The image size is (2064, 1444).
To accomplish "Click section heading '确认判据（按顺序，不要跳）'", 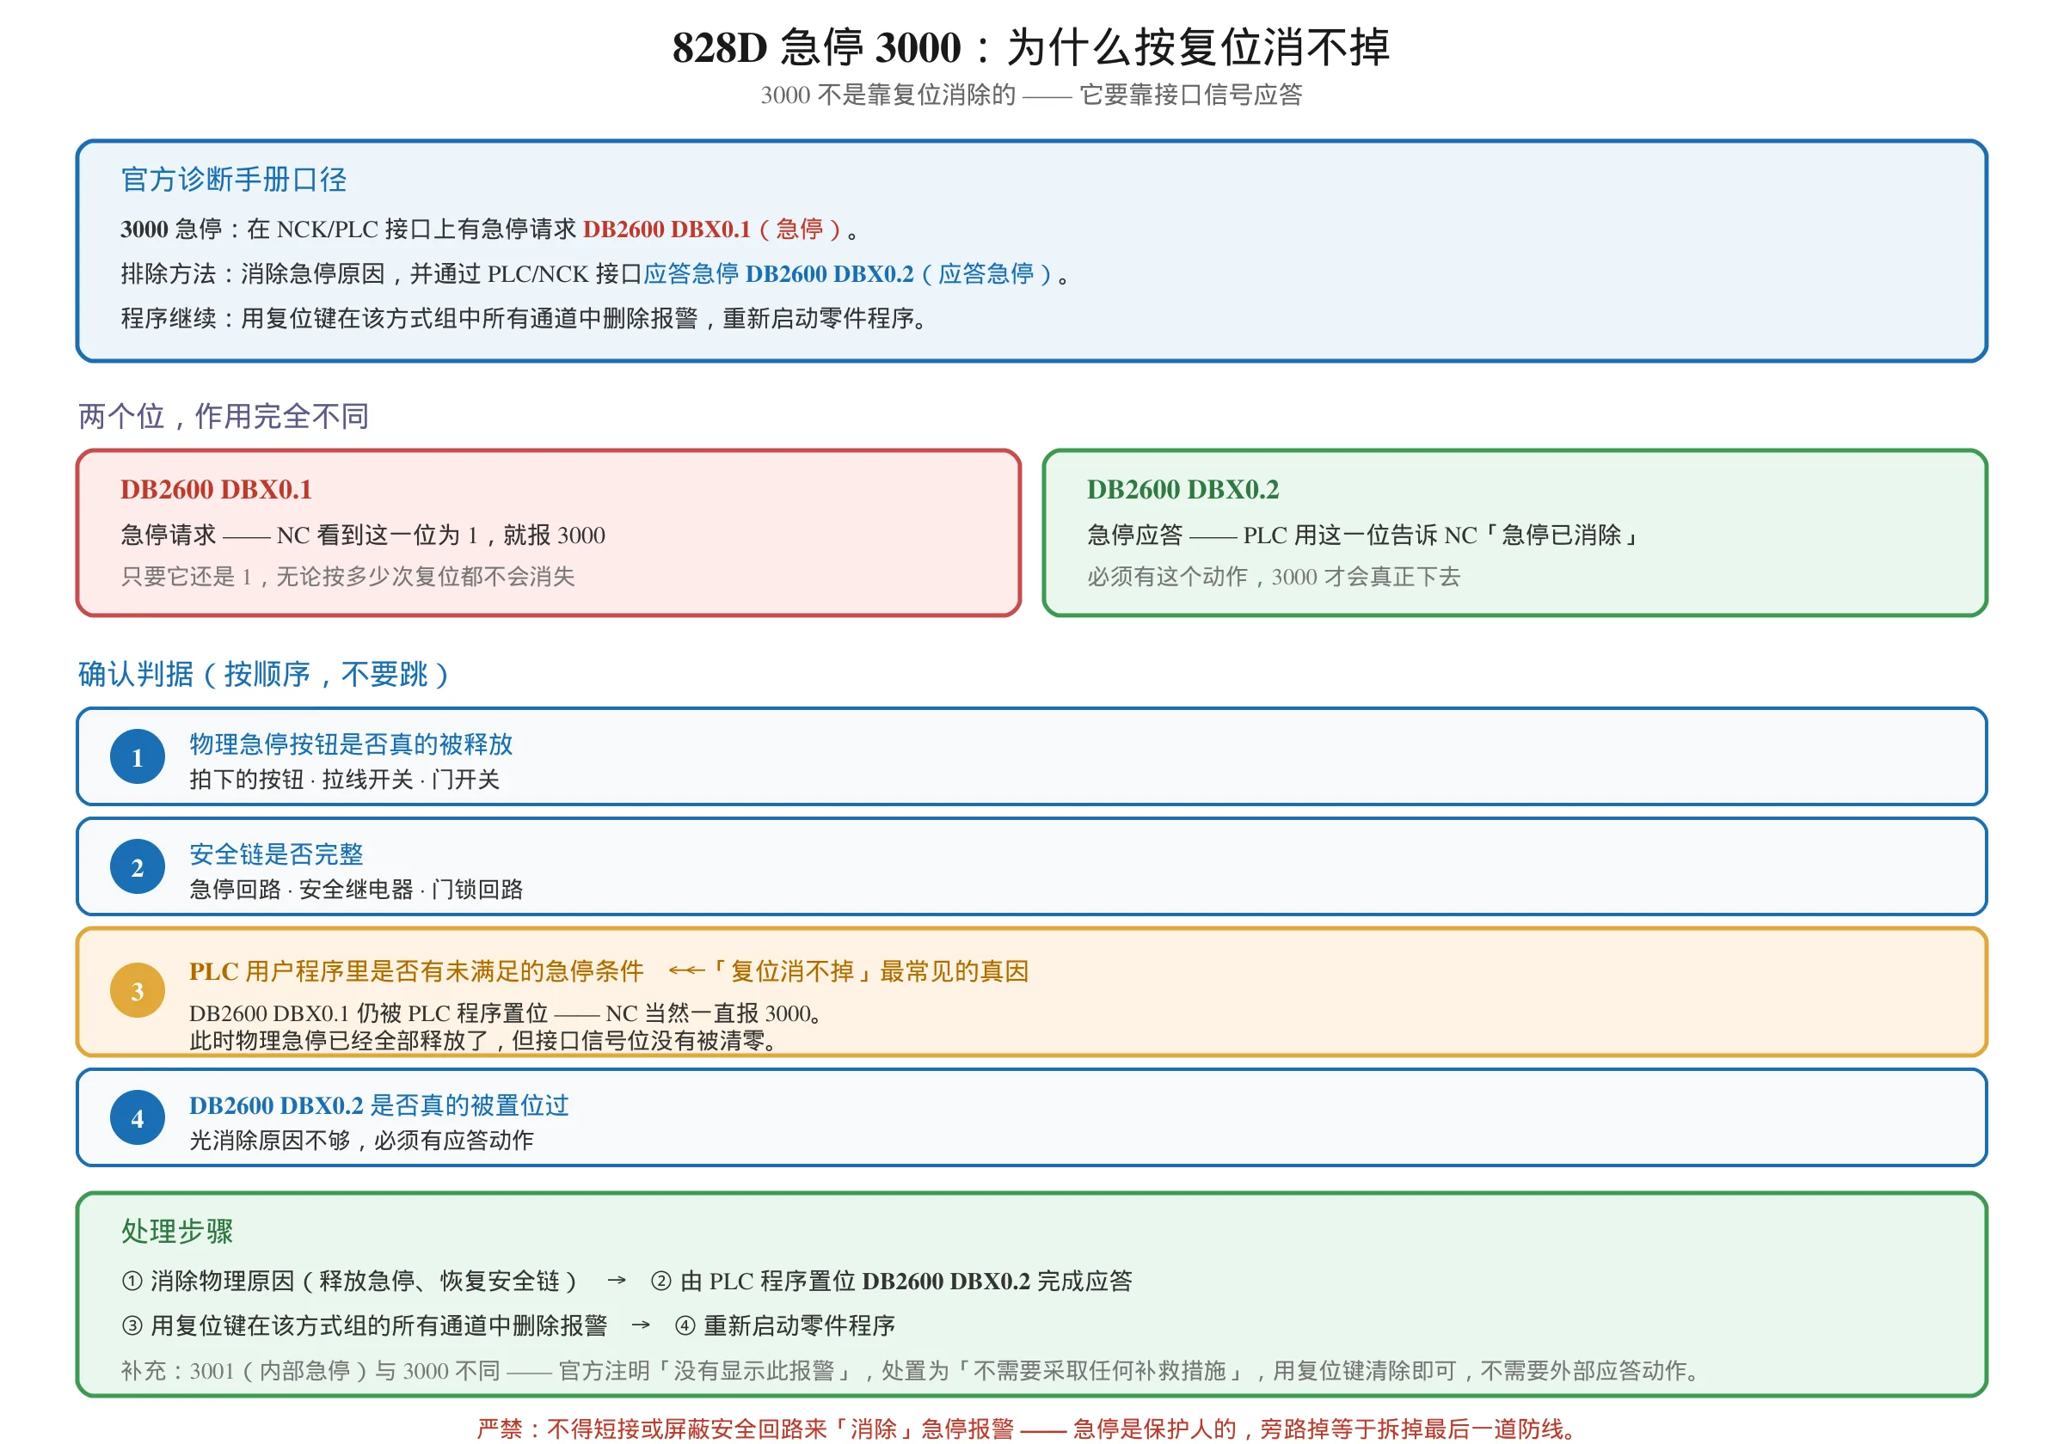I will tap(263, 674).
